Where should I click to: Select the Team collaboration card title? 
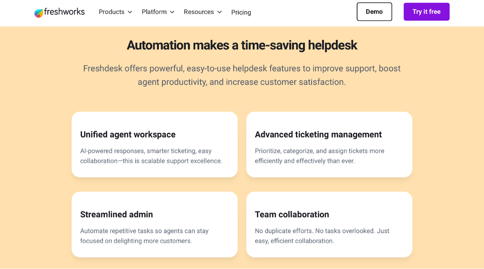(x=292, y=214)
